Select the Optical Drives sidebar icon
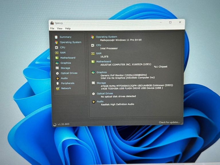220x165 pixels. [x=58, y=73]
